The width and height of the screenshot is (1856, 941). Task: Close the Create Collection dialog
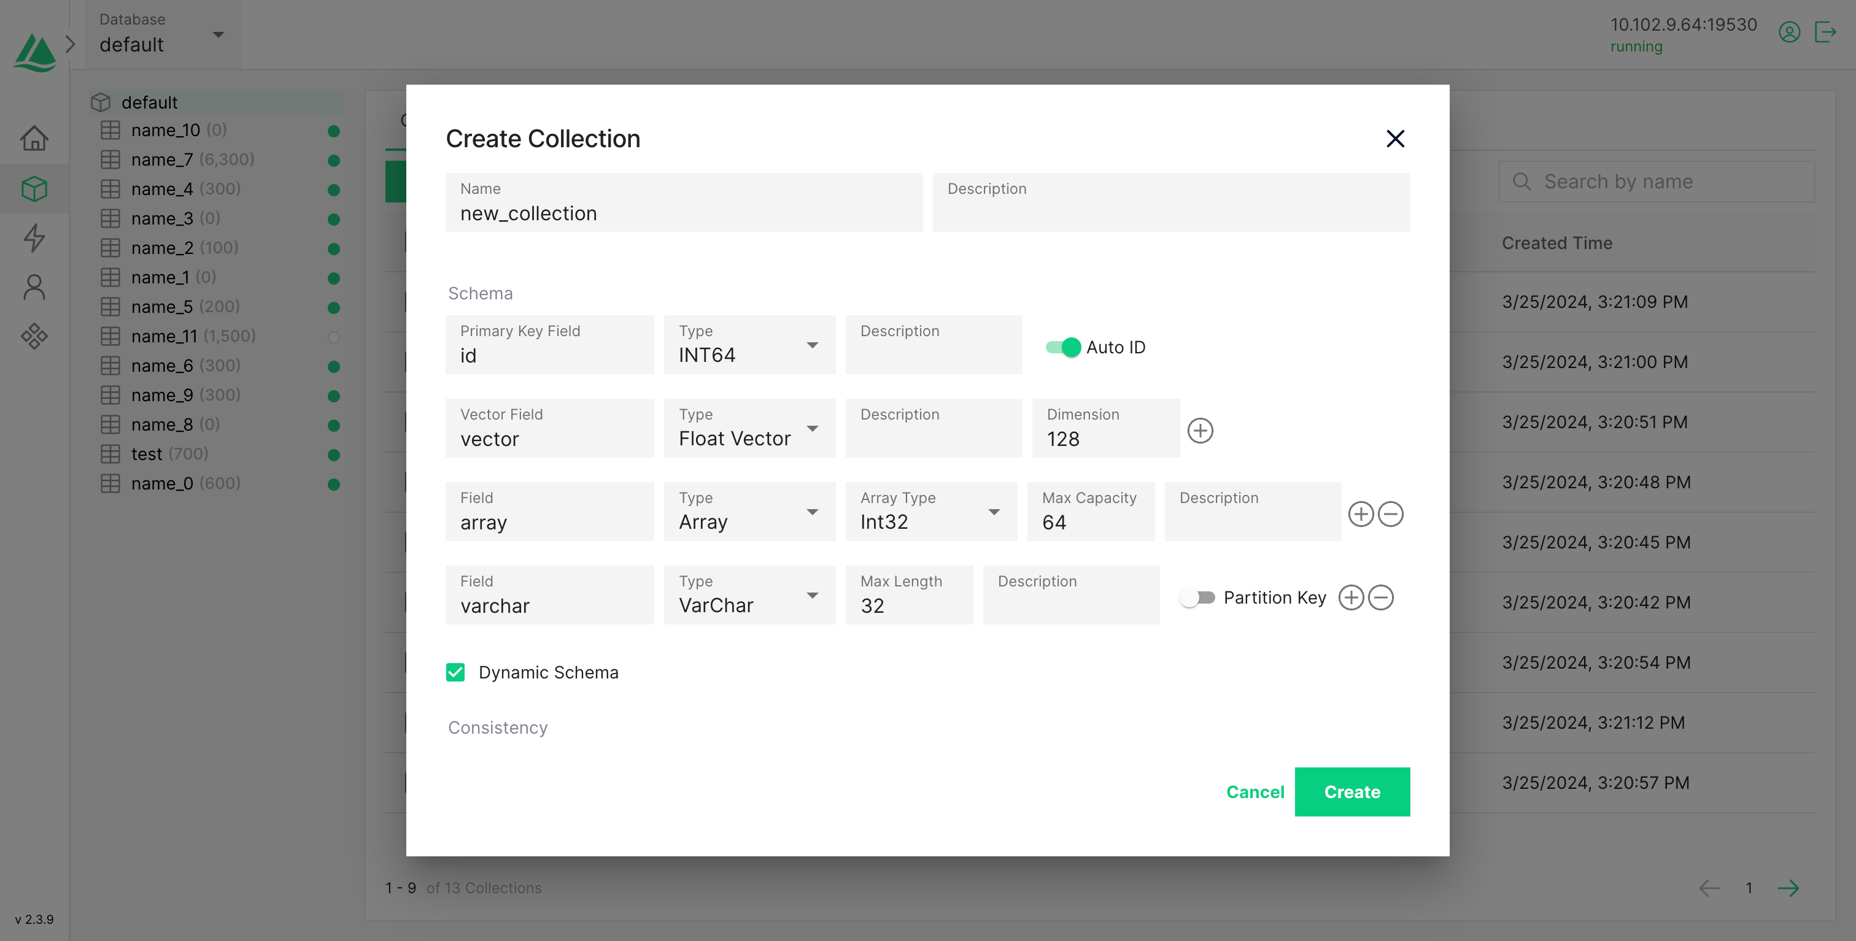[x=1395, y=138]
